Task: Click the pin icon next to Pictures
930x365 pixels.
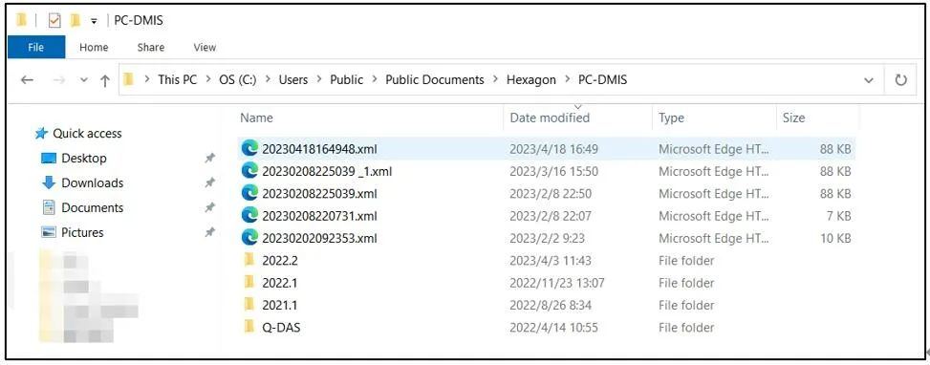Action: tap(209, 232)
